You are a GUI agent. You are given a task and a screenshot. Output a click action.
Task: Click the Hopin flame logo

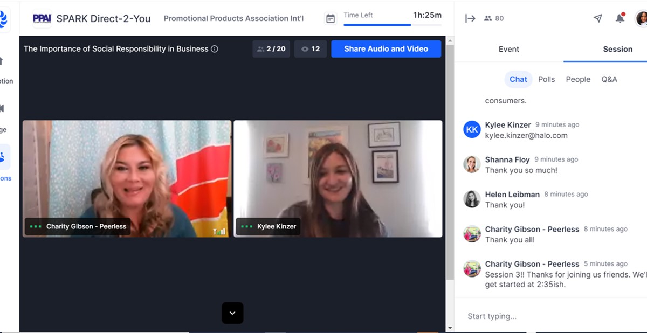click(x=4, y=19)
